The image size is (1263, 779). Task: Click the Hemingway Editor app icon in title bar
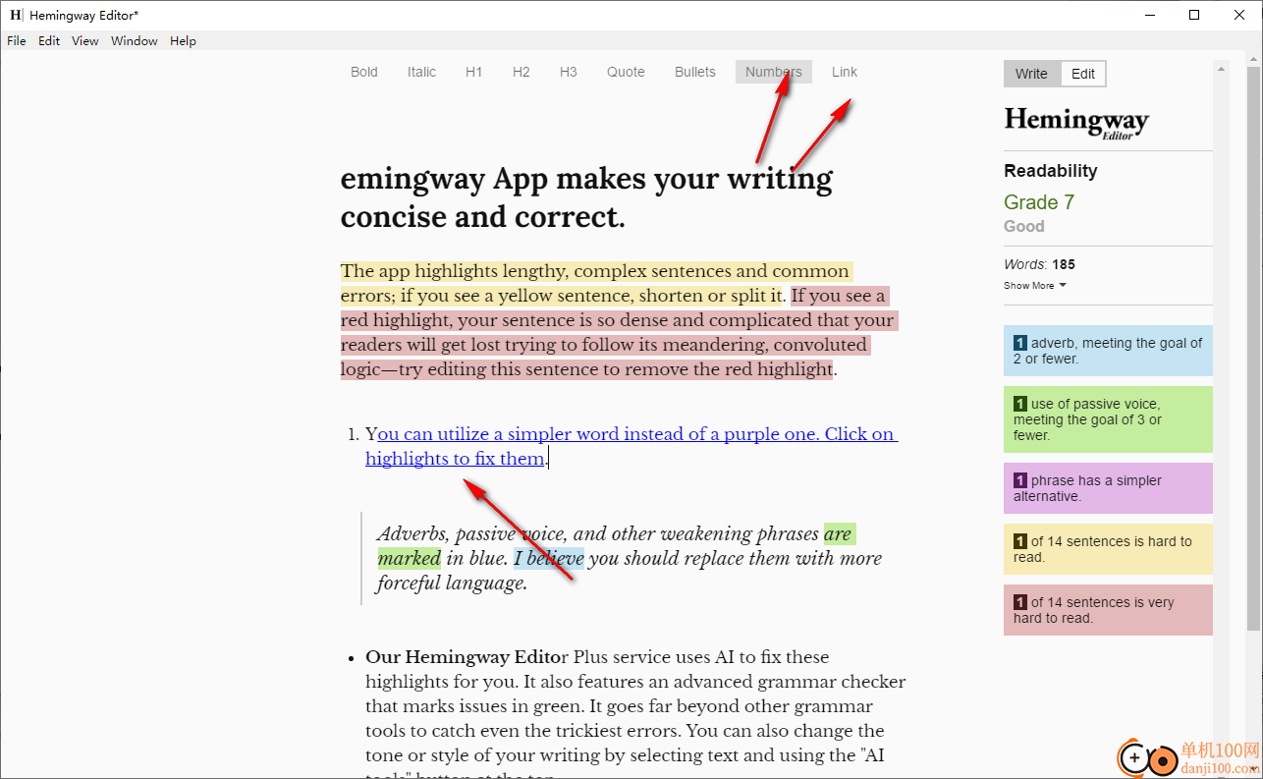coord(16,15)
